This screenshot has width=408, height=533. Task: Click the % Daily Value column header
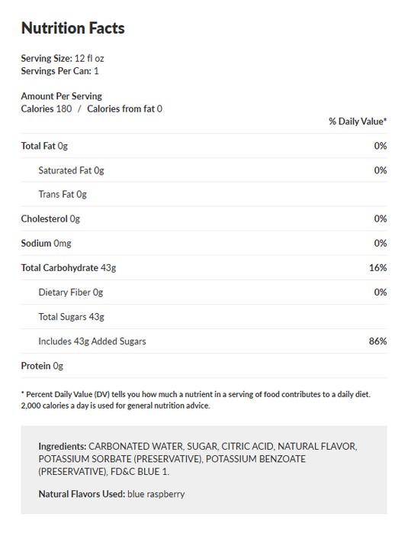click(358, 121)
